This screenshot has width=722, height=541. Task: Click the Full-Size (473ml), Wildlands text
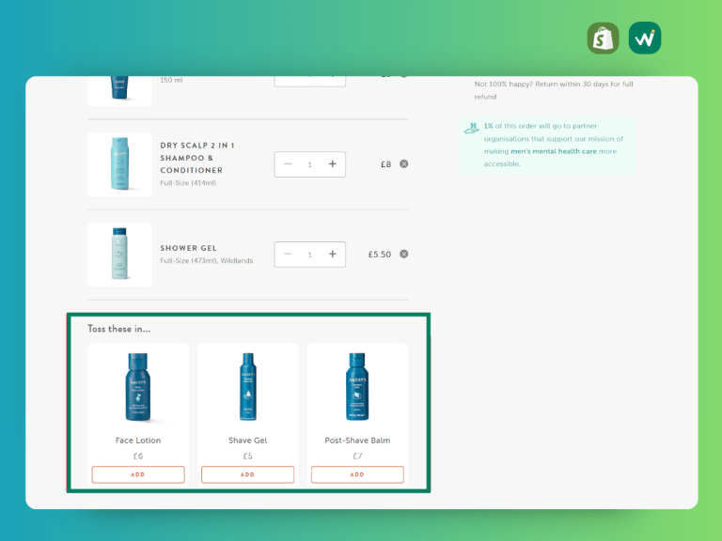[x=206, y=260]
